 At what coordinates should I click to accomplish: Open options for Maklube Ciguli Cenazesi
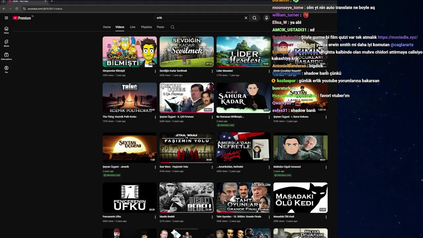(x=326, y=167)
